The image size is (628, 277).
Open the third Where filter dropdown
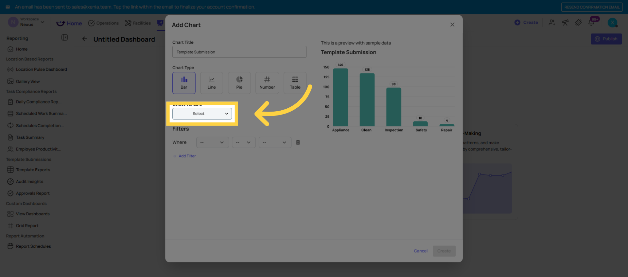[x=275, y=142]
